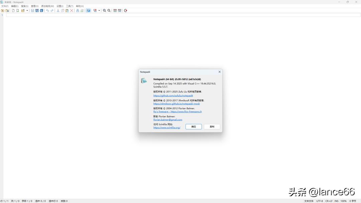Open the 编辑(E) menu
This screenshot has width=361, height=203.
click(15, 6)
